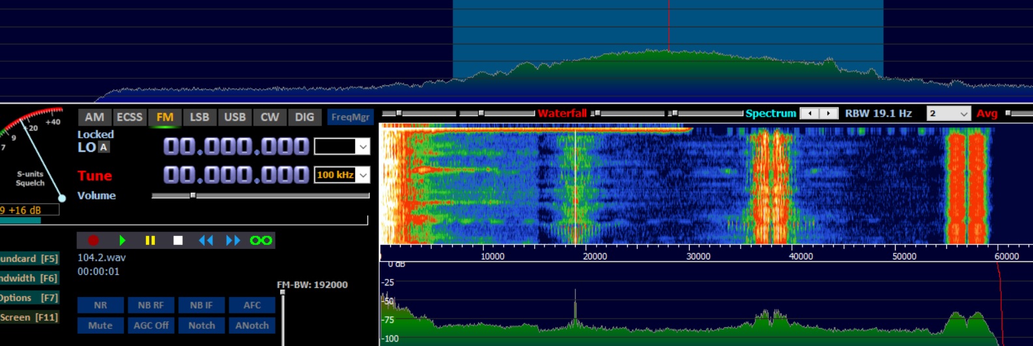Open the Avg averaging value dropdown

coord(949,113)
